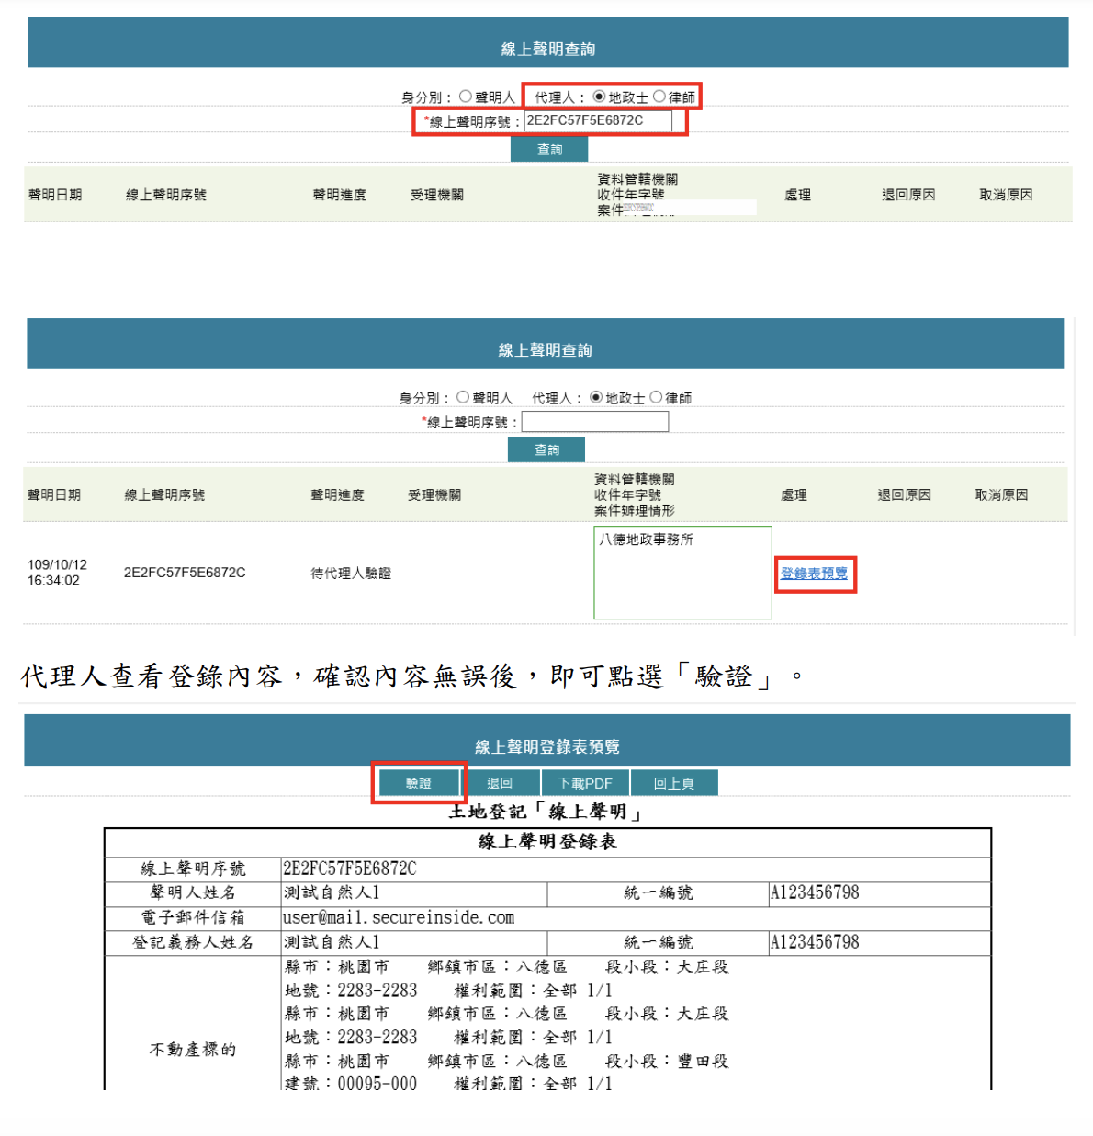Click the 回上頁 button

pos(673,783)
